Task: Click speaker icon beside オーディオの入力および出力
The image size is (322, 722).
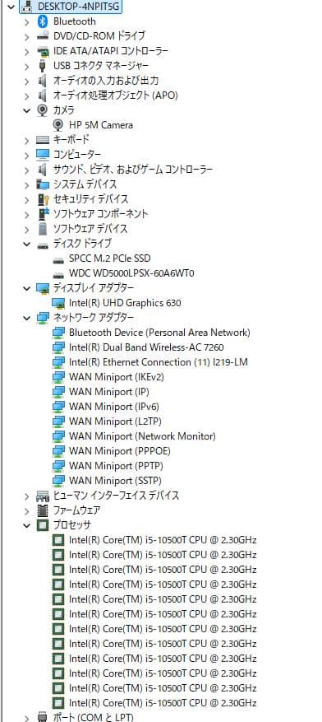Action: tap(43, 81)
